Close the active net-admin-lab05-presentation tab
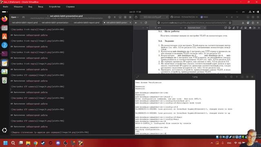 pos(130,22)
